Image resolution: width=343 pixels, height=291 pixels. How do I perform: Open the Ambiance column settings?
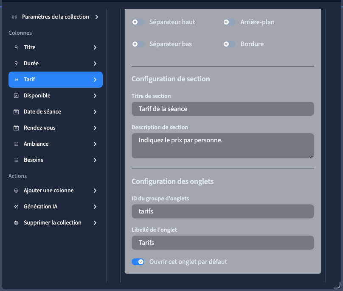point(56,144)
